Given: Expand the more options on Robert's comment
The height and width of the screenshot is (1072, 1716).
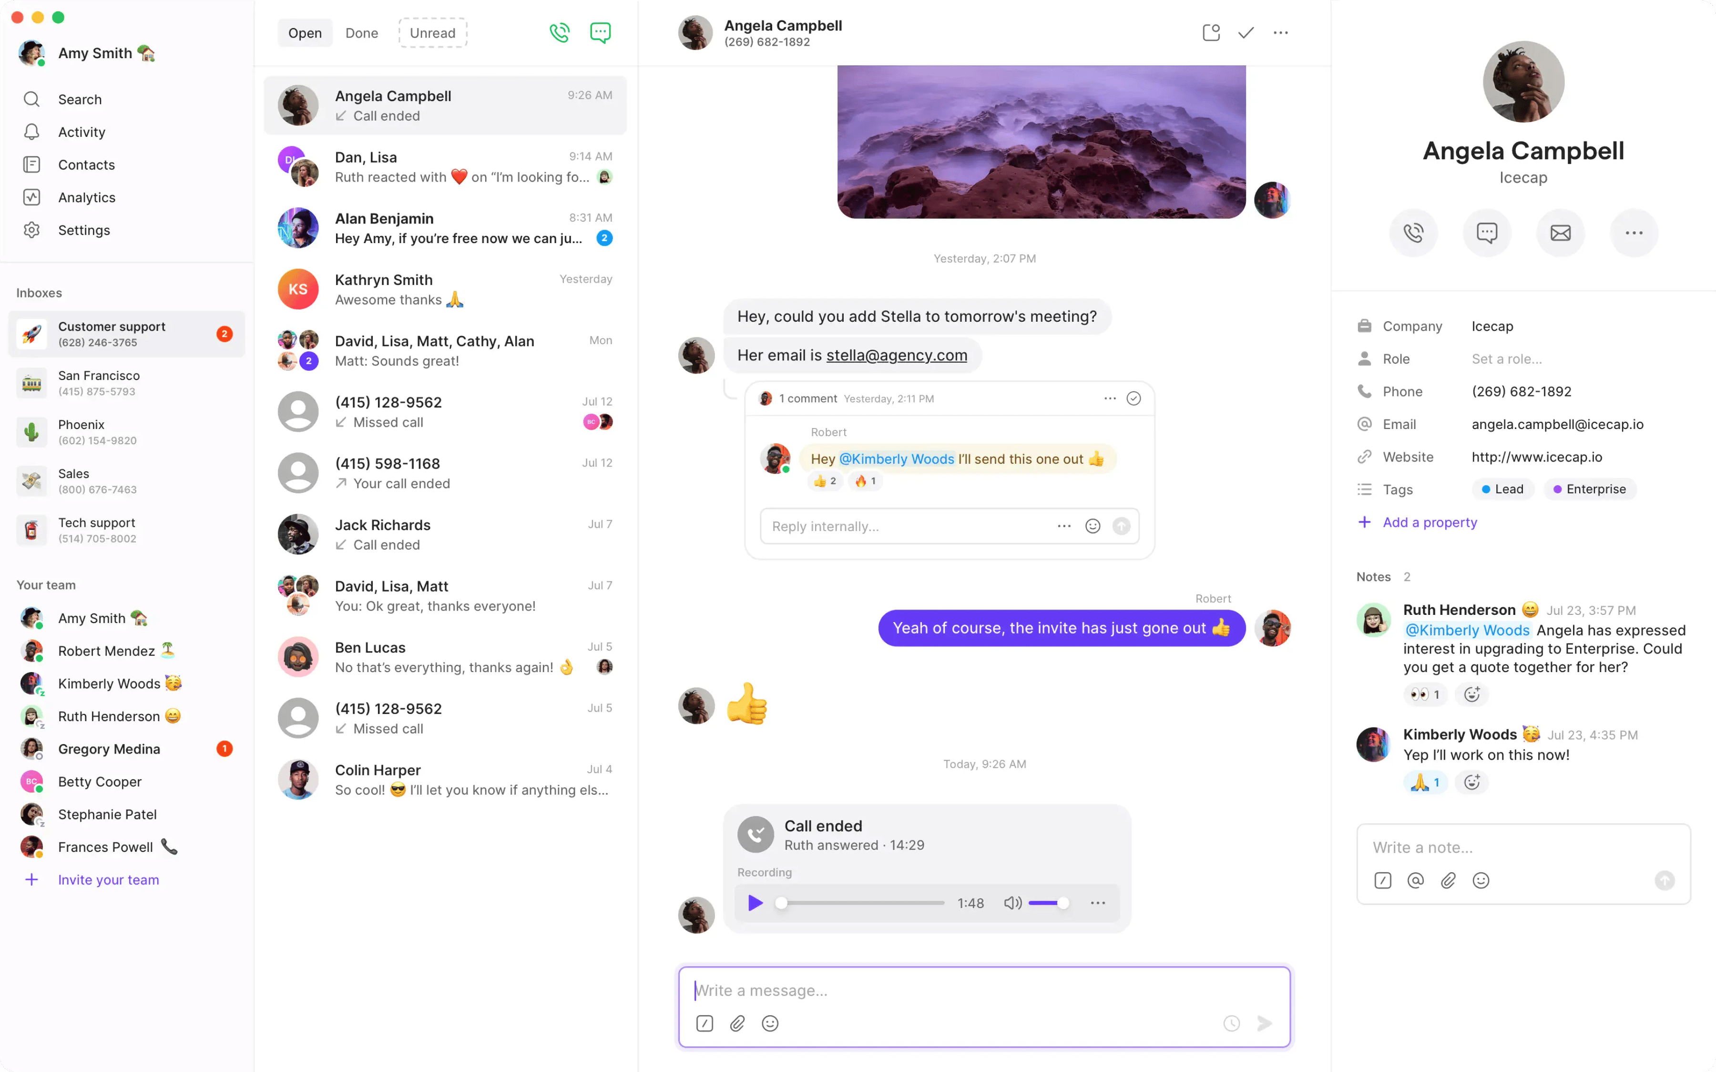Looking at the screenshot, I should click(x=1107, y=398).
